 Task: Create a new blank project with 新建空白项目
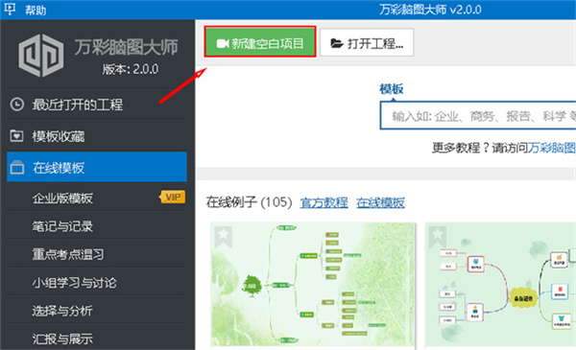point(260,43)
